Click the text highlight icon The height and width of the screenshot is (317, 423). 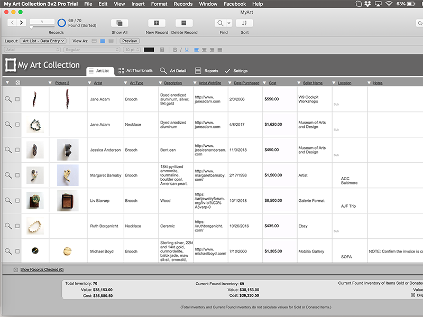(x=162, y=50)
